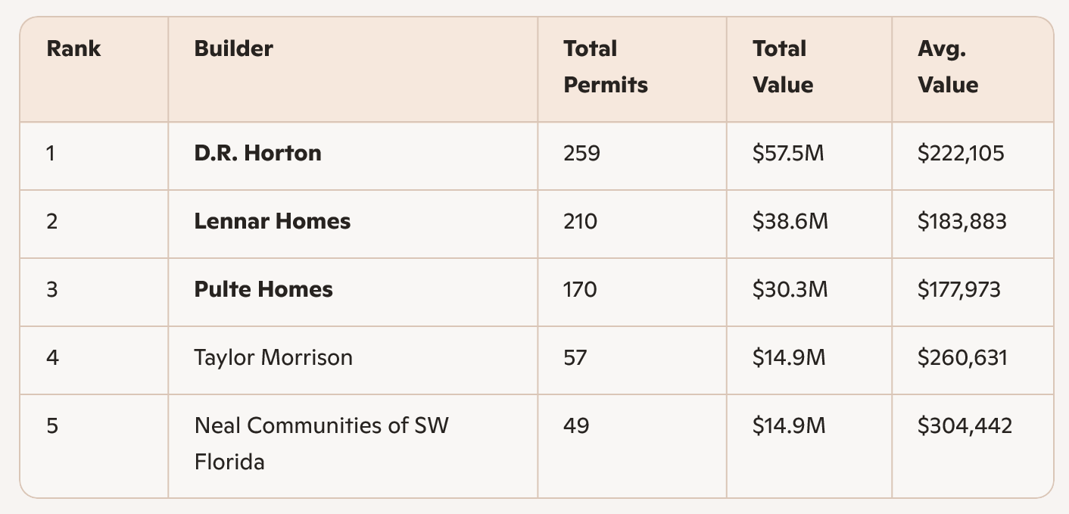Screen dimensions: 1069x514
Task: Select the 210 permits cell
Action: coord(580,222)
